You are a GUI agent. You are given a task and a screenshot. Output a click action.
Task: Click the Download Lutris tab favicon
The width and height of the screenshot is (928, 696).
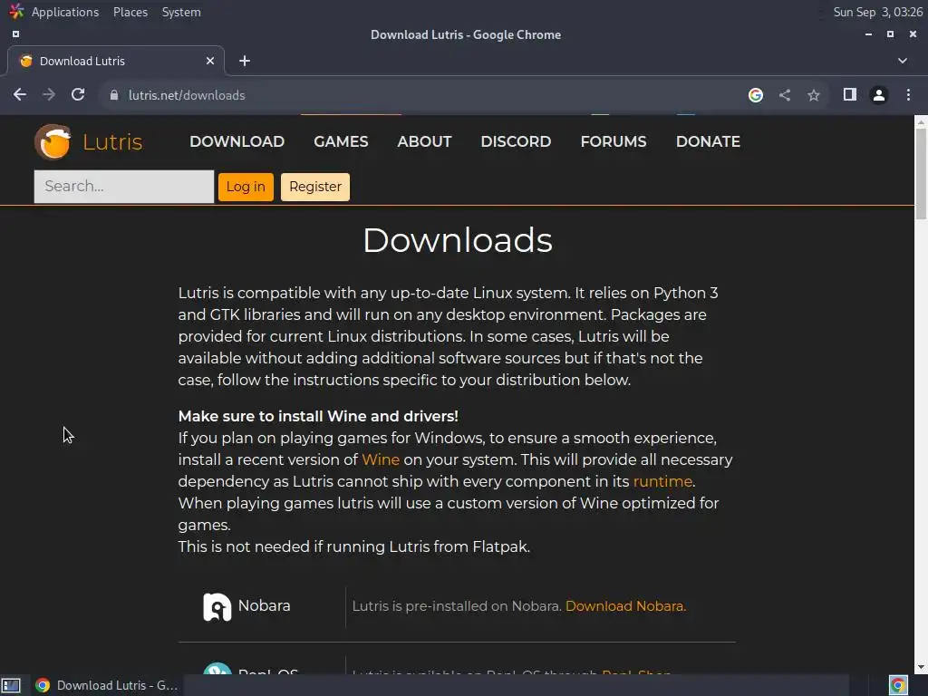pyautogui.click(x=26, y=61)
